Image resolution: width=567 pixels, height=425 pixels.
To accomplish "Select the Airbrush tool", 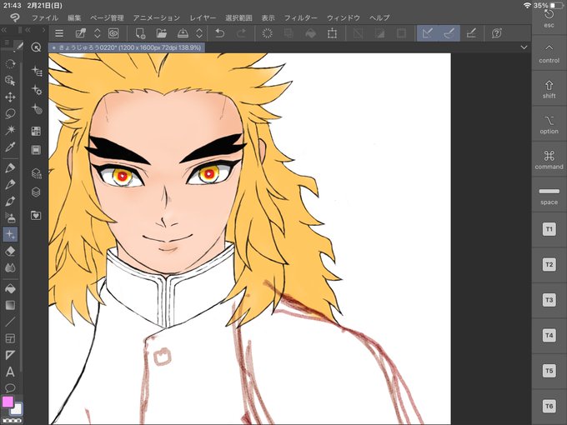I will [10, 217].
